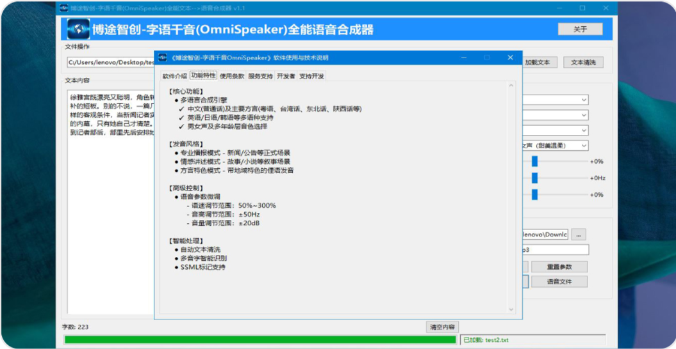This screenshot has width=676, height=349.
Task: Click the output folder field showing lenovo\Downlc
Action: tap(545, 235)
